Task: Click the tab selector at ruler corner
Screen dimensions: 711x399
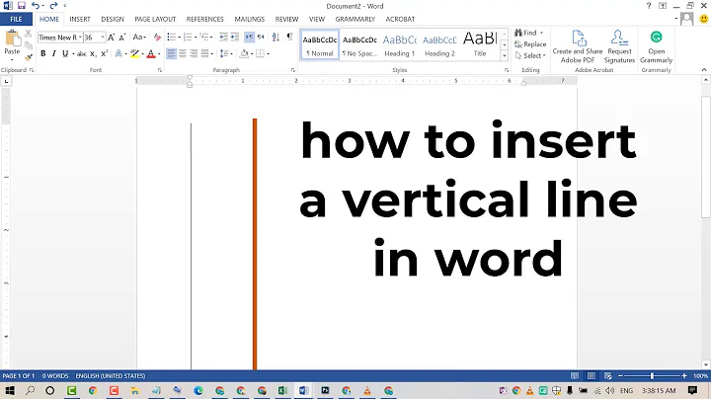Action: [x=6, y=81]
